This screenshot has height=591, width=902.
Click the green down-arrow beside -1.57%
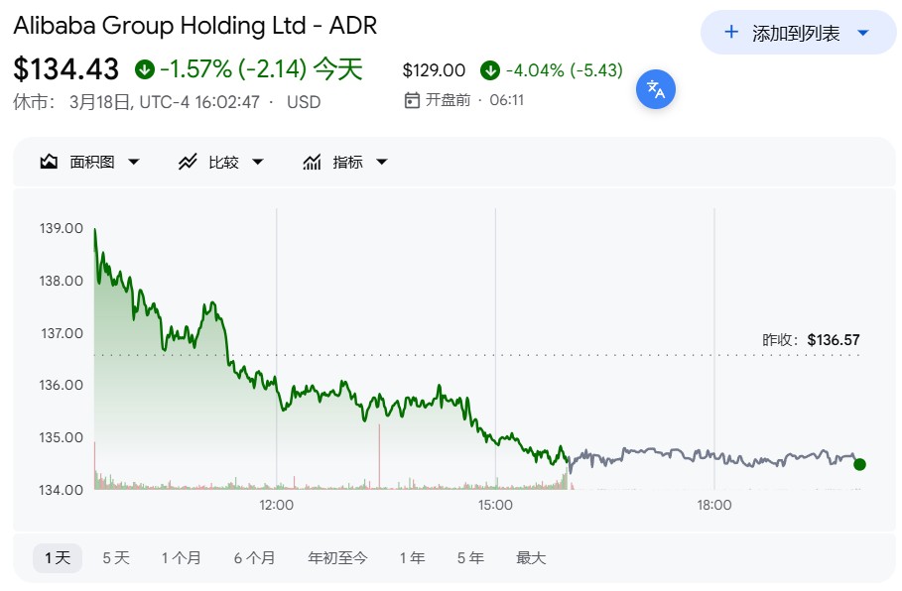pyautogui.click(x=145, y=69)
